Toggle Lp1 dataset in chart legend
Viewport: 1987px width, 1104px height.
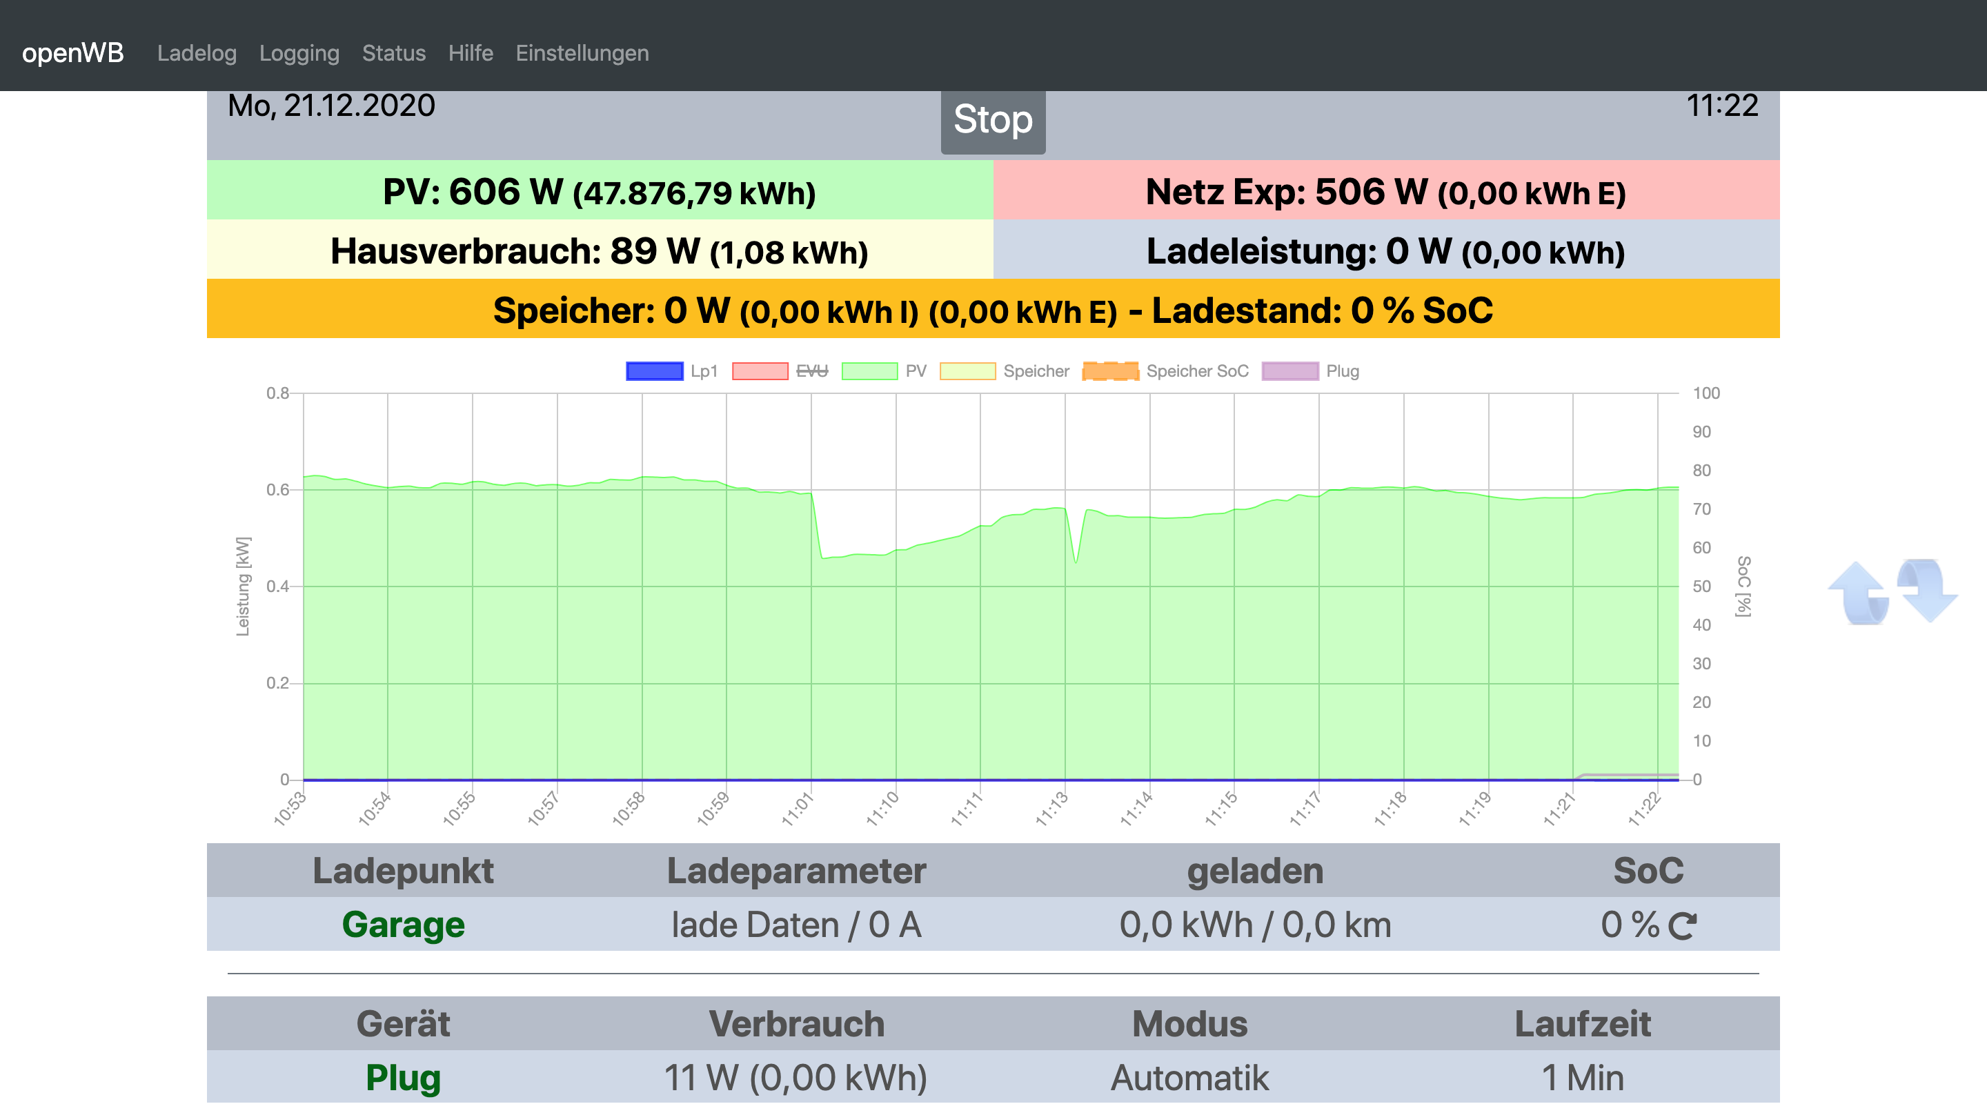[704, 371]
